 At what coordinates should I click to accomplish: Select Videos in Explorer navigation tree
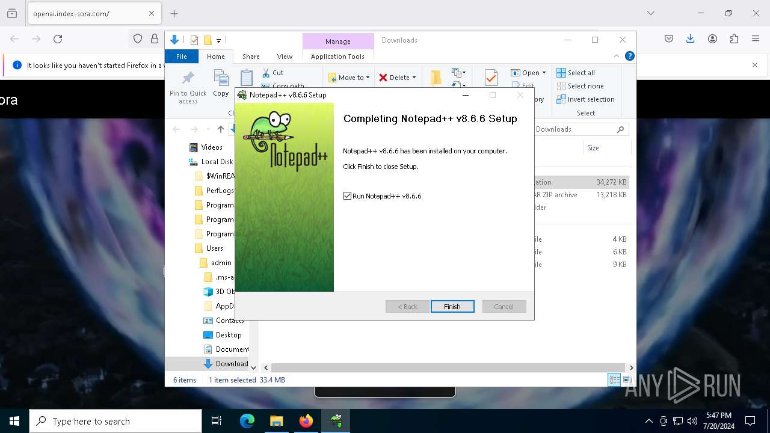[x=206, y=147]
